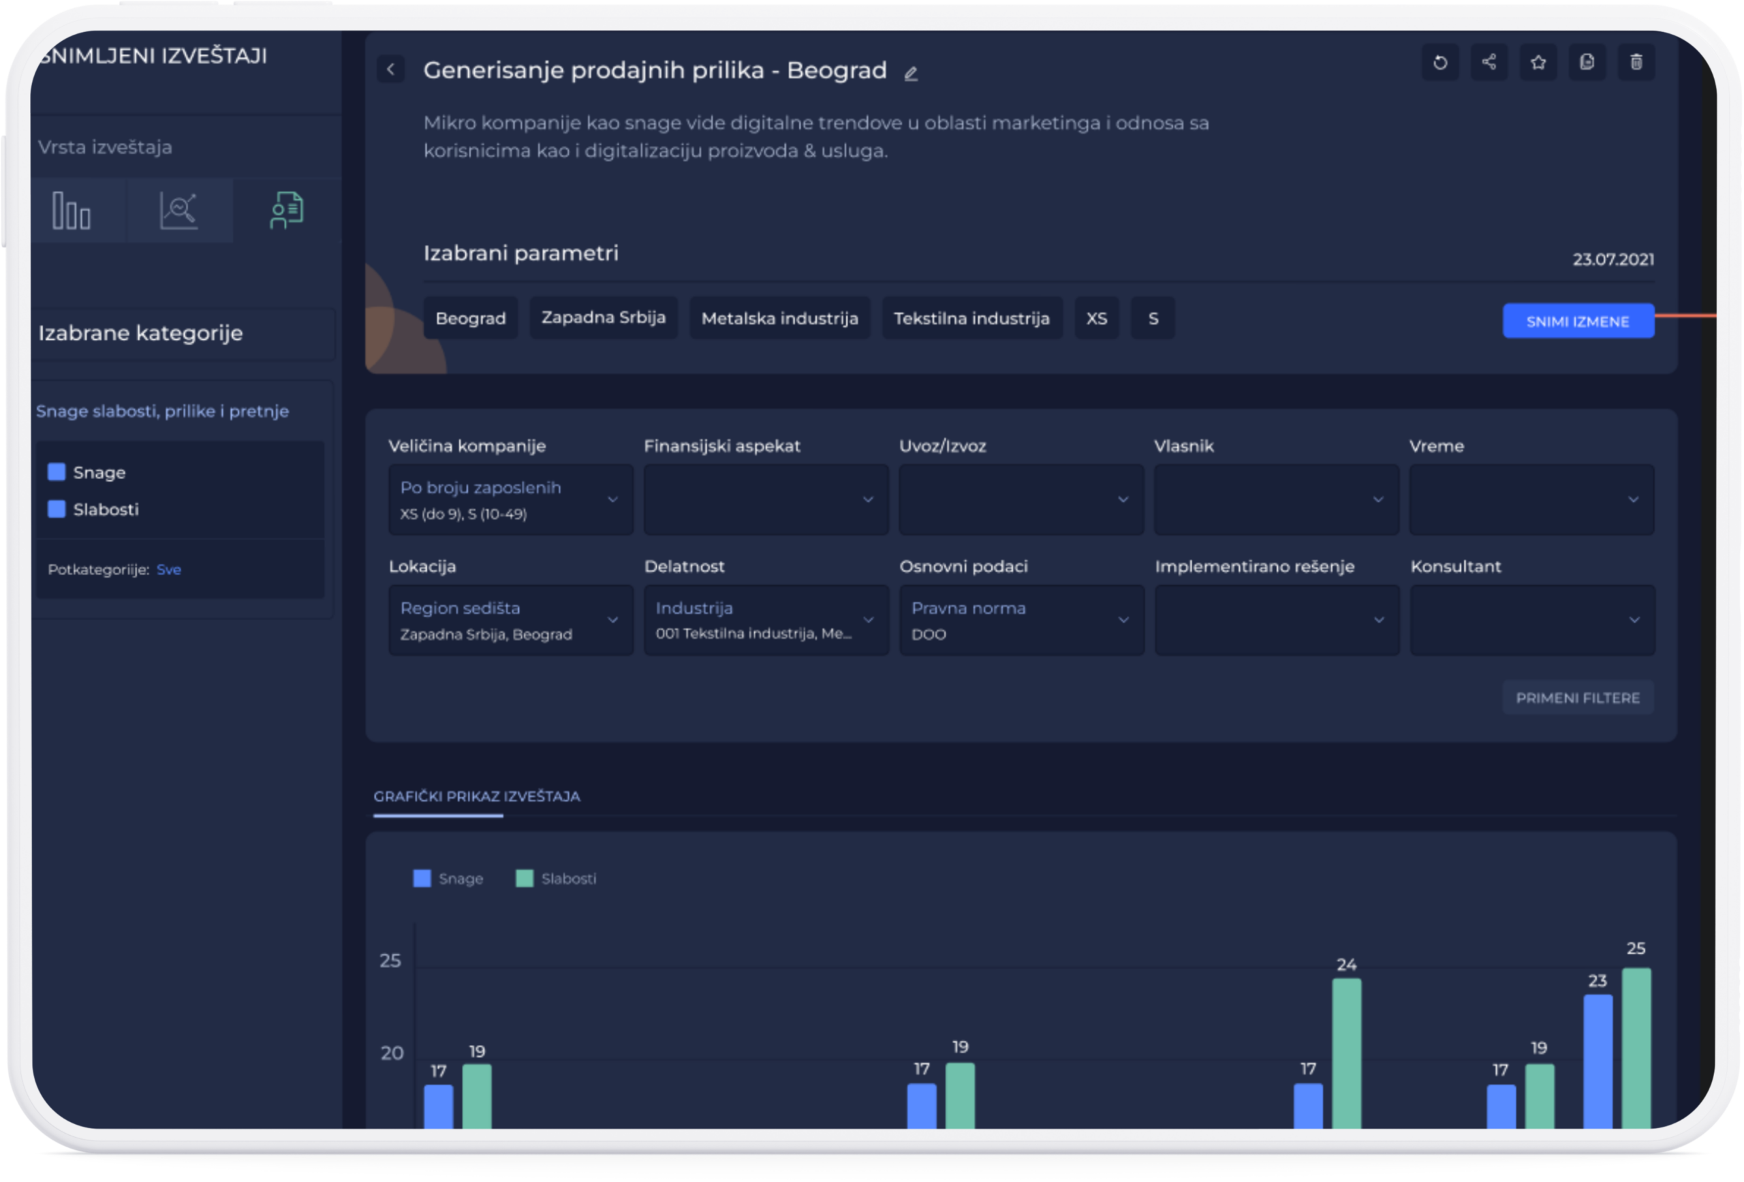The width and height of the screenshot is (1744, 1182).
Task: Open the Osnovni podaci Pravna norma dropdown
Action: click(1021, 620)
